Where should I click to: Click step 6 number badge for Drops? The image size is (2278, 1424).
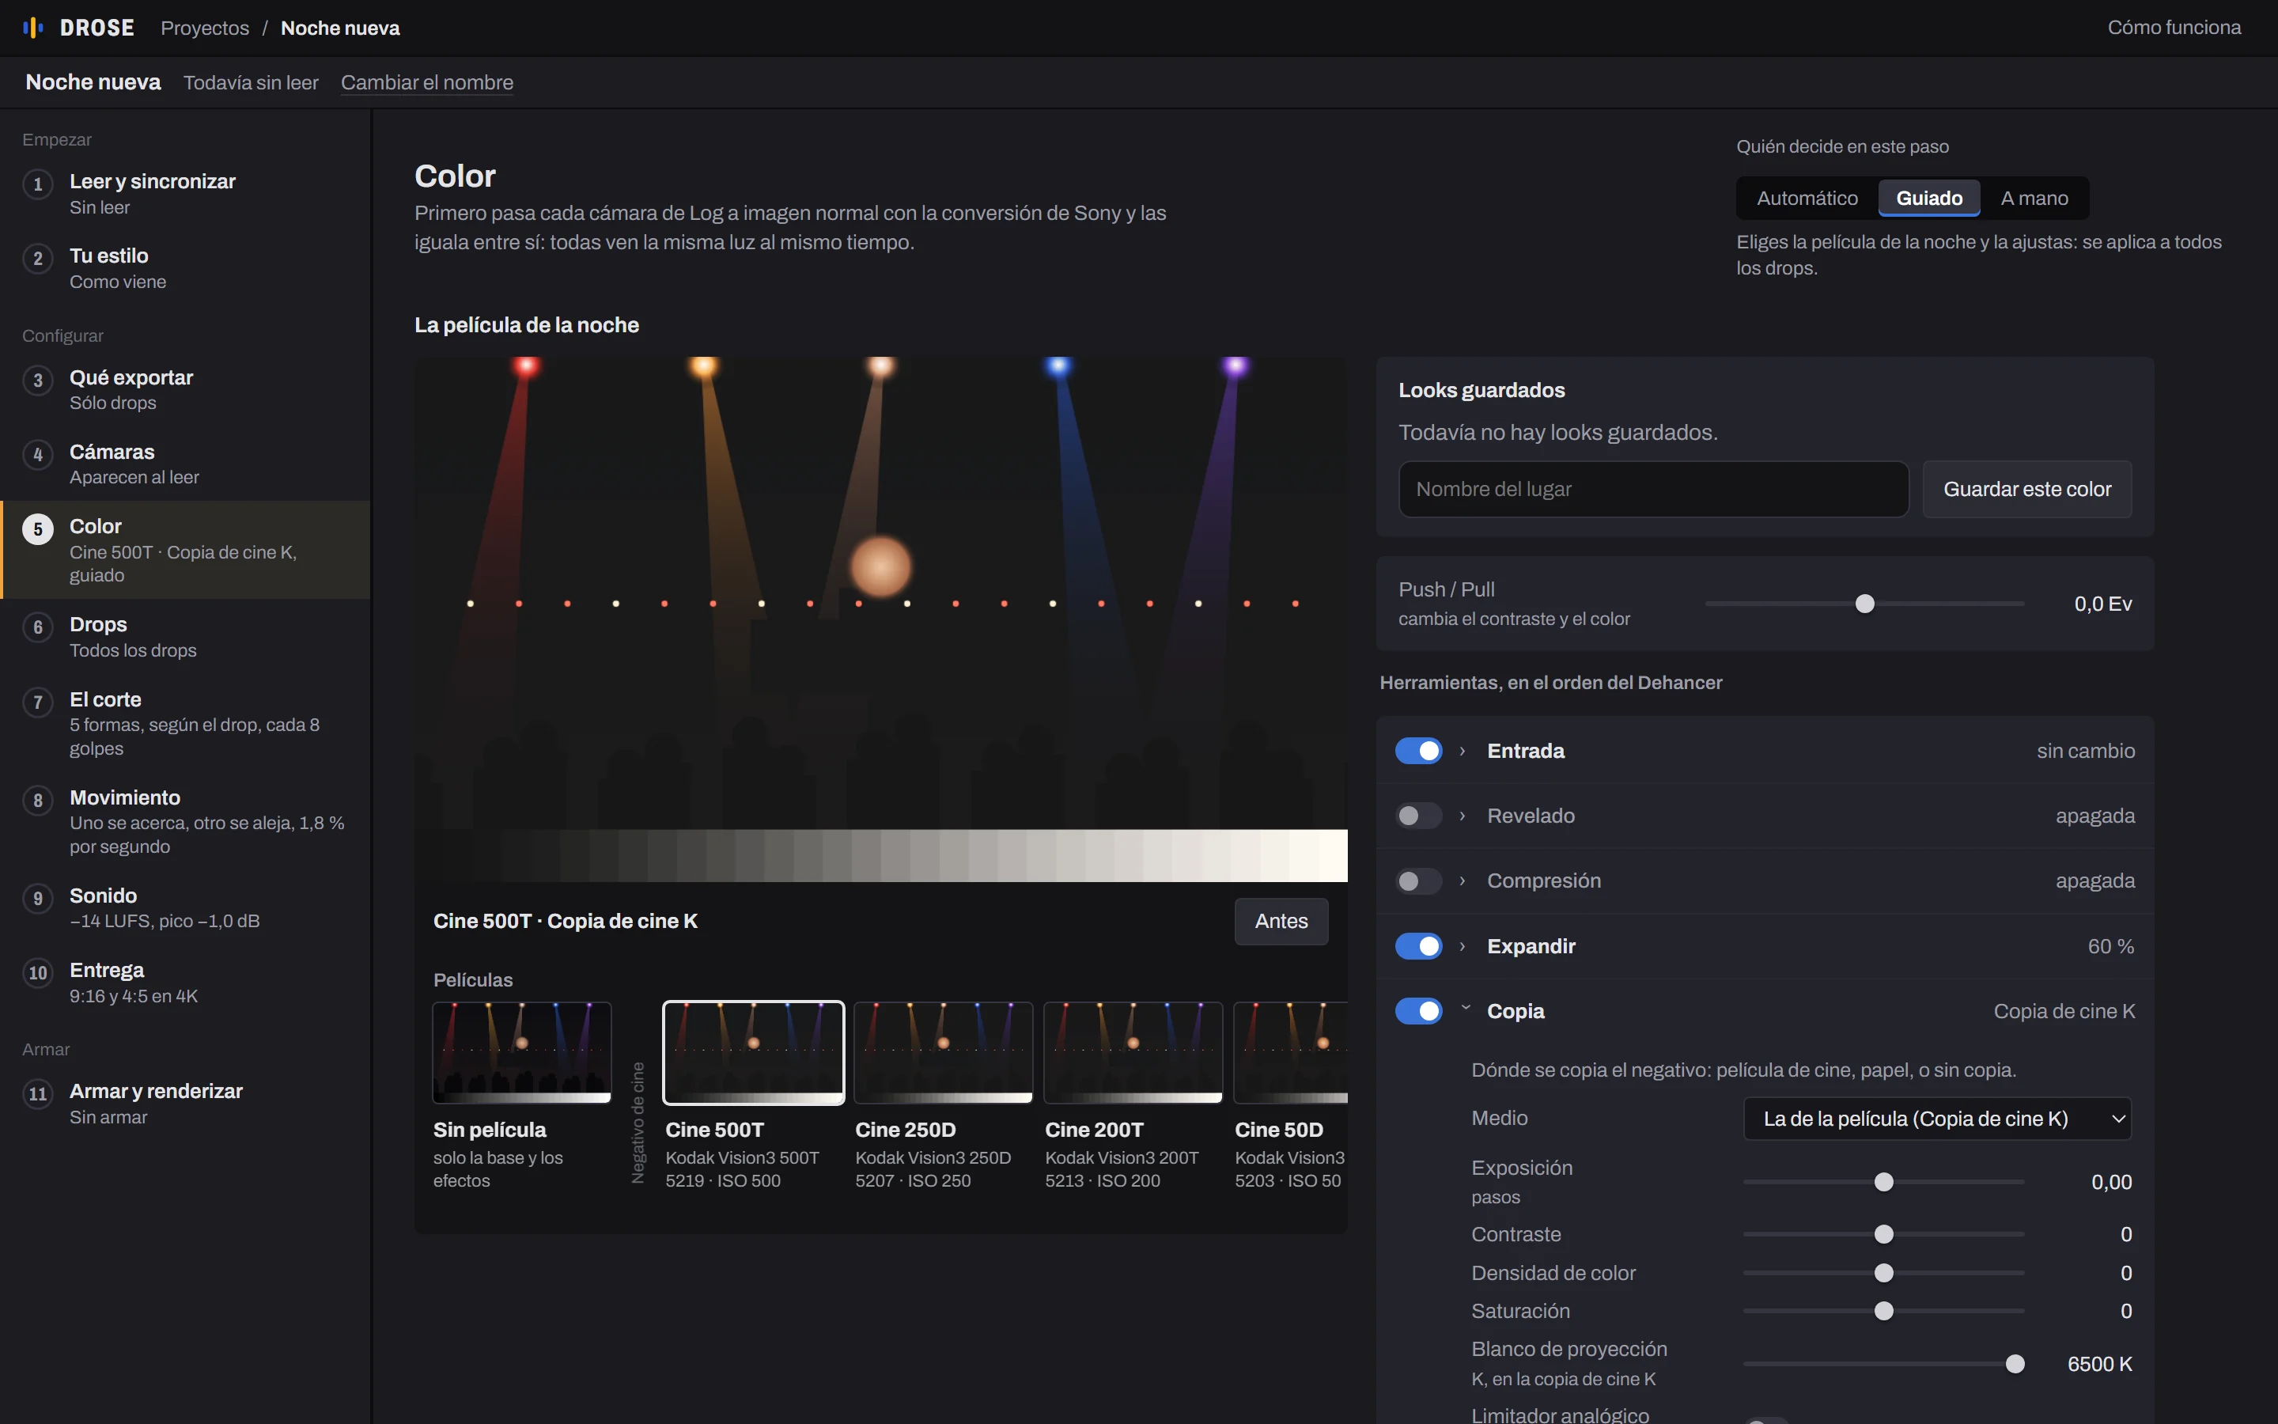[38, 627]
